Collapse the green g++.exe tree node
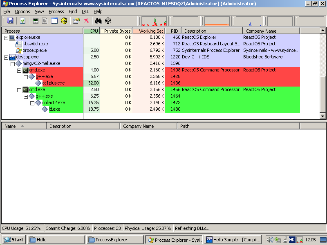Screen dimensions: 327x245 26,97
